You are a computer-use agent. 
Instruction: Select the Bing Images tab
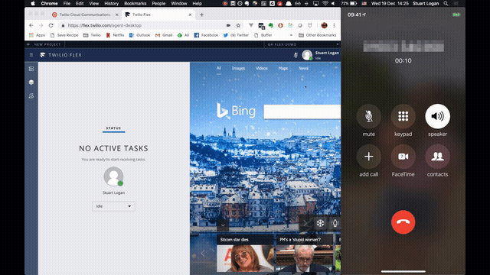238,68
